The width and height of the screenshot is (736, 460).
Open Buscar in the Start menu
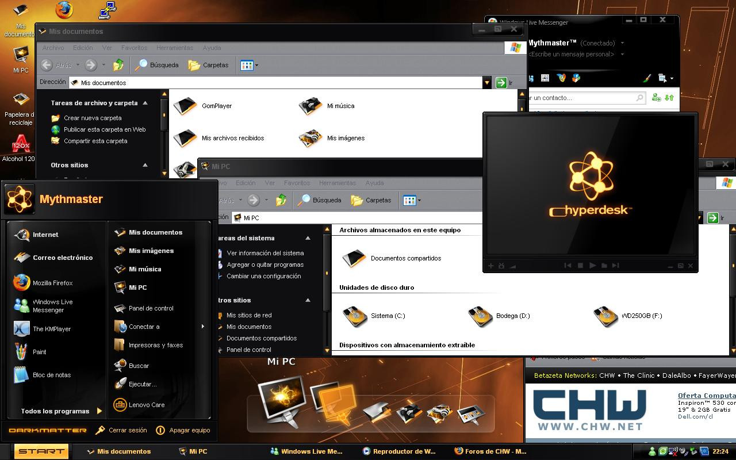coord(131,366)
